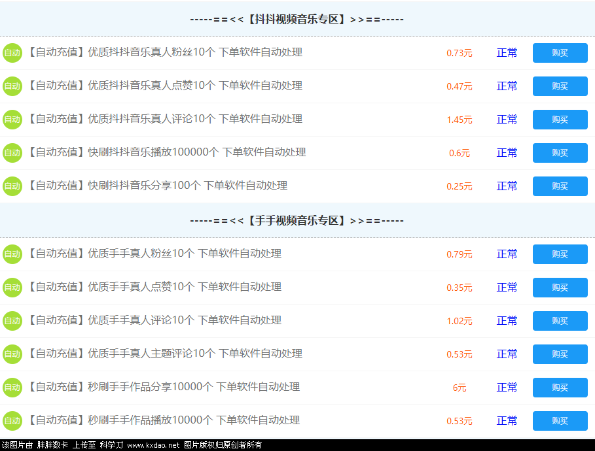Click 正常 status in the 0.6元 row

[x=507, y=153]
